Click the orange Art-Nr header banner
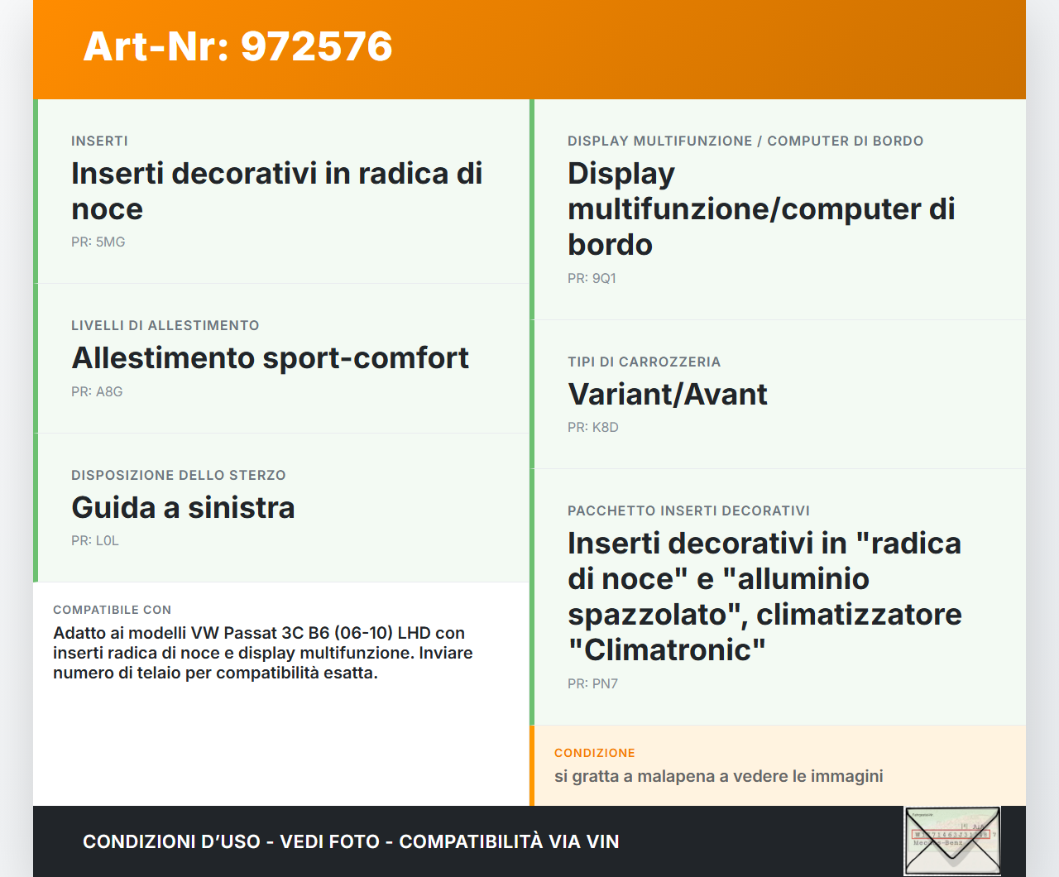The height and width of the screenshot is (877, 1059). click(529, 48)
